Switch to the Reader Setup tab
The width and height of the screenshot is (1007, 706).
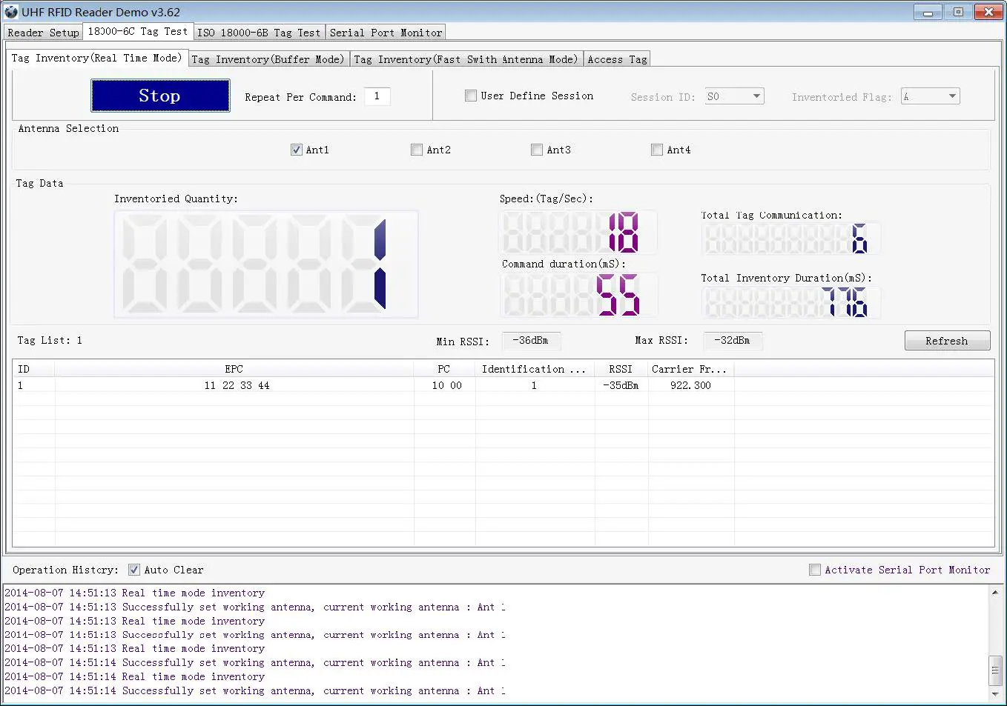point(42,32)
